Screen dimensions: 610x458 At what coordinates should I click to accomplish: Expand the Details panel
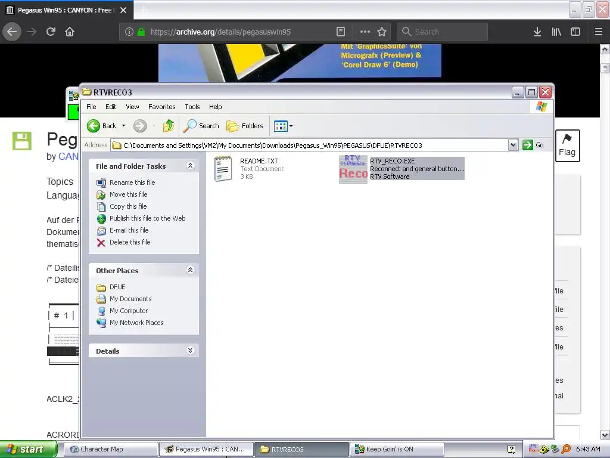[x=190, y=351]
